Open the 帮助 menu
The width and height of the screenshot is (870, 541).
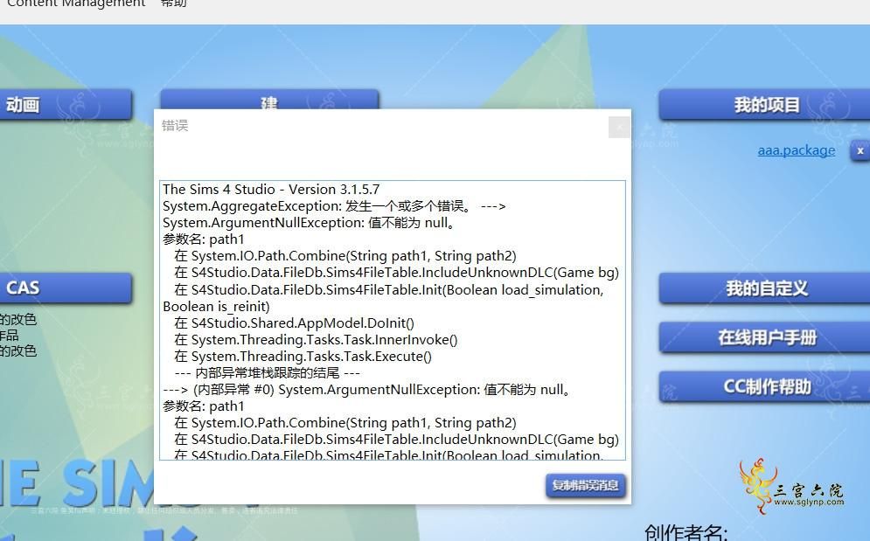tap(173, 3)
